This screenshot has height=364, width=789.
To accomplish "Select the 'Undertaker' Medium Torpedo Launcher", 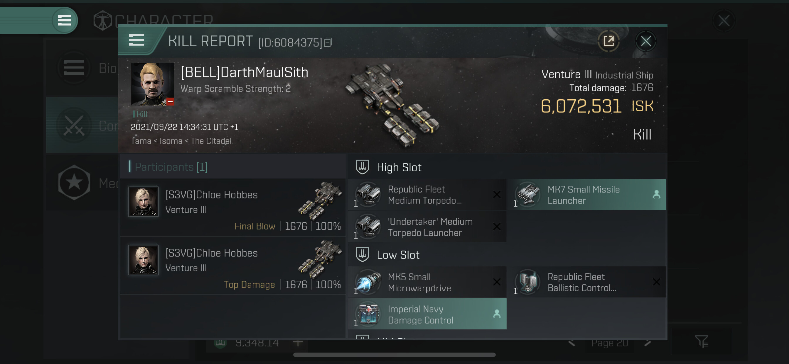I will tap(427, 227).
